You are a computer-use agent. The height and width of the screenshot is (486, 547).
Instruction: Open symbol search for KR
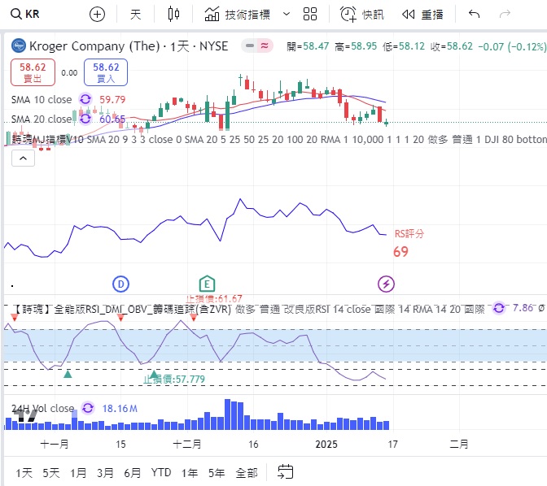point(25,15)
